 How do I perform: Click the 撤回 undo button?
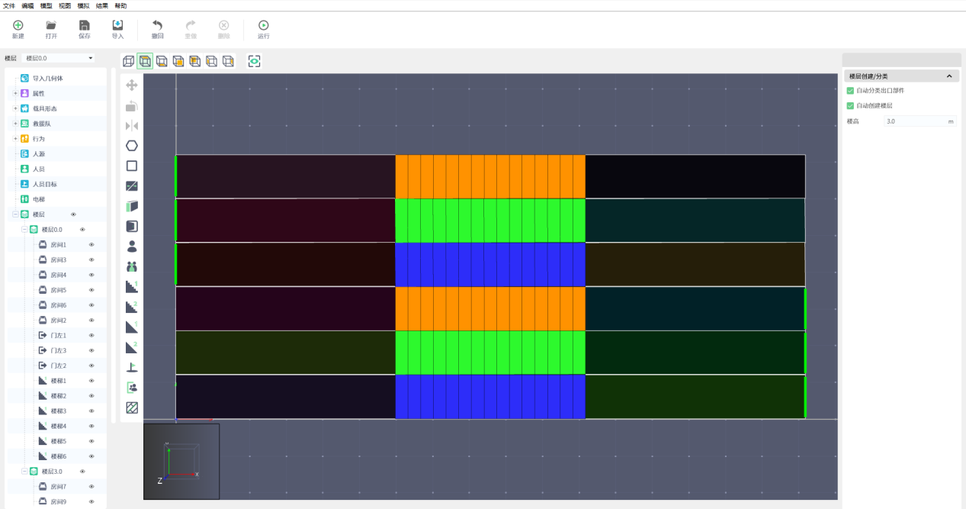[x=157, y=29]
